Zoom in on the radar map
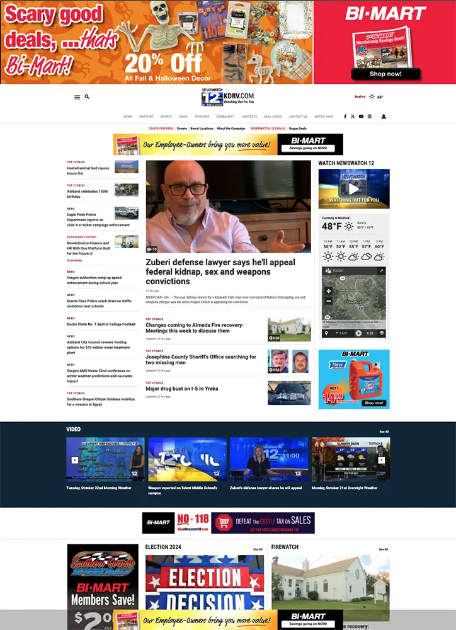Screen dimensions: 456x630 coord(328,291)
